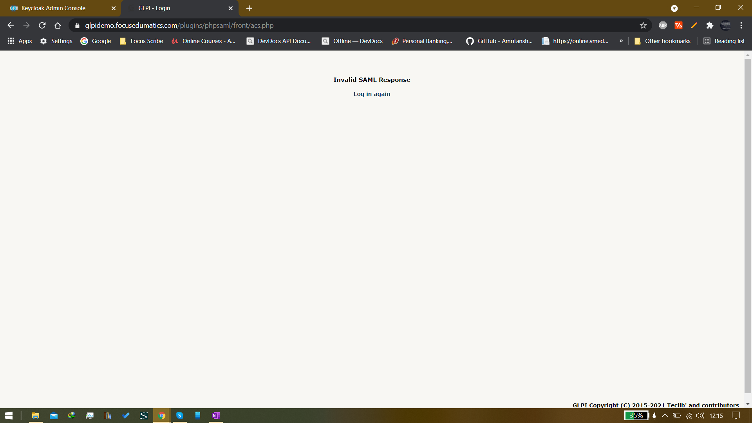Launch Skype from the taskbar
Screen dimensions: 752x423
point(180,416)
